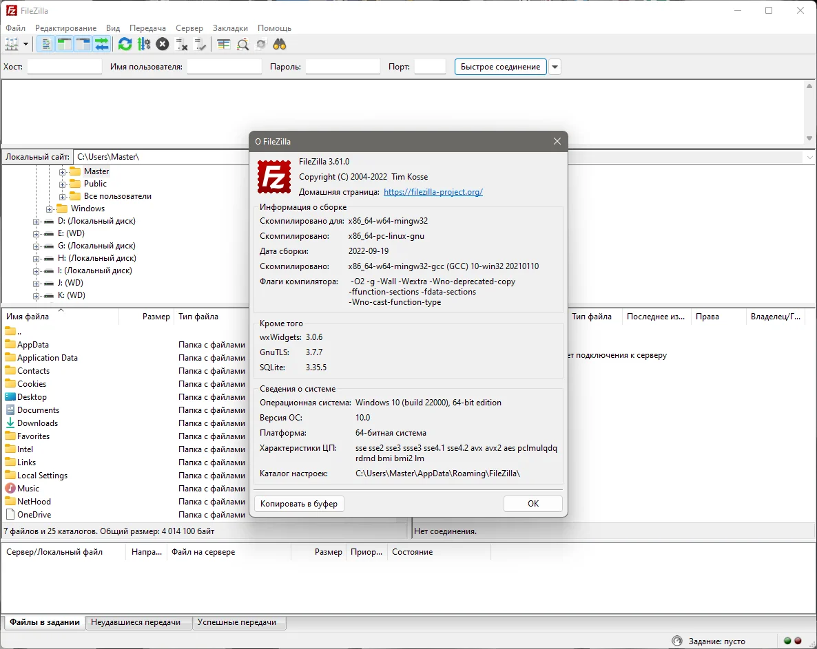The image size is (817, 649).
Task: Toggle the remote directory tree display
Action: pos(83,44)
